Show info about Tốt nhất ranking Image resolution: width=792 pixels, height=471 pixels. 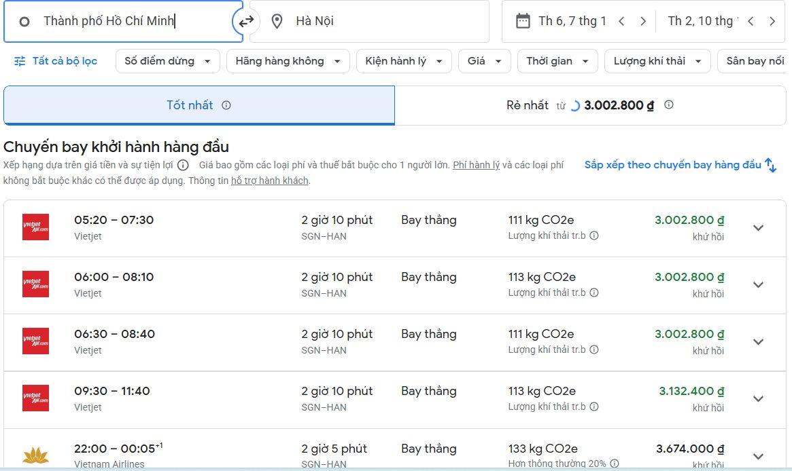[x=226, y=105]
